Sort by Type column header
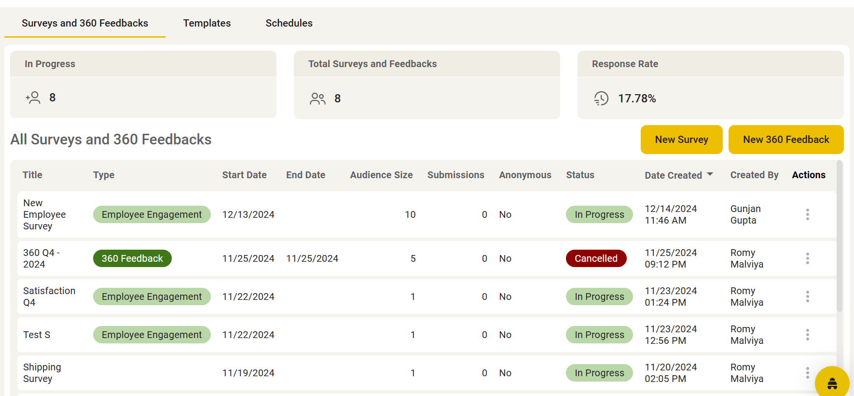 coord(104,175)
